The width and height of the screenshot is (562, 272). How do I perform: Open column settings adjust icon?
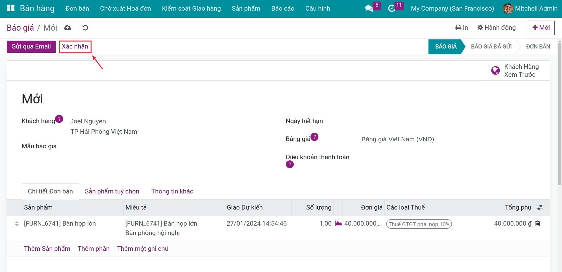pyautogui.click(x=539, y=207)
